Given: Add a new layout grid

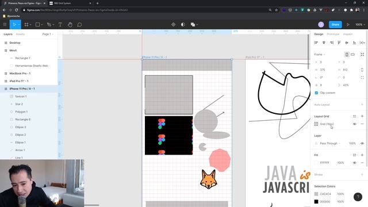Looking at the screenshot, I should 362,116.
